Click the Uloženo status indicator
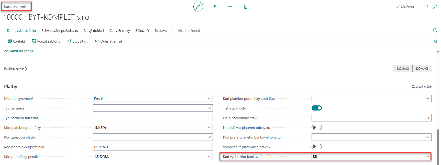Viewport: 441px width, 165px height. tap(405, 7)
